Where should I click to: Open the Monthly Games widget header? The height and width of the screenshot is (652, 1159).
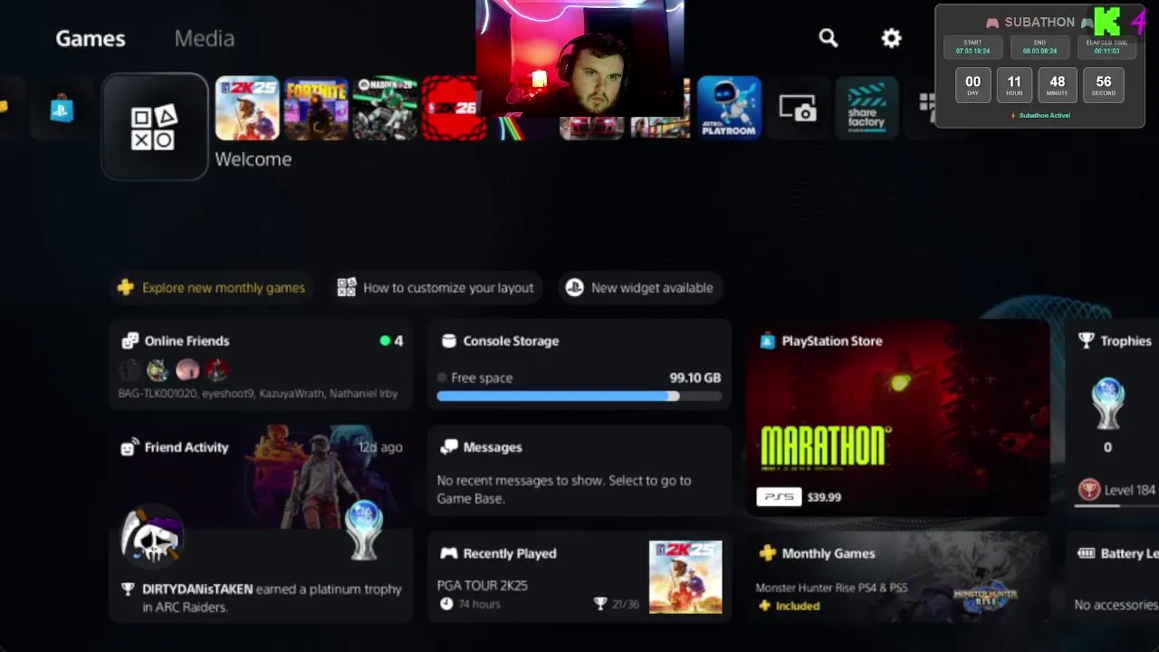(829, 553)
